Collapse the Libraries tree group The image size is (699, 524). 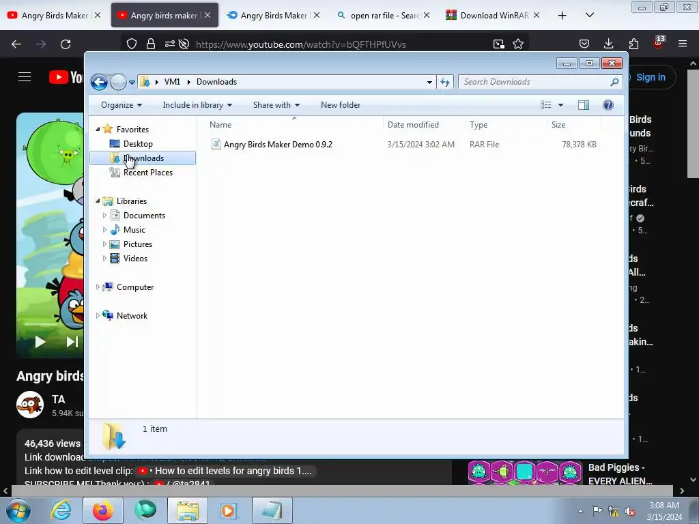(98, 201)
